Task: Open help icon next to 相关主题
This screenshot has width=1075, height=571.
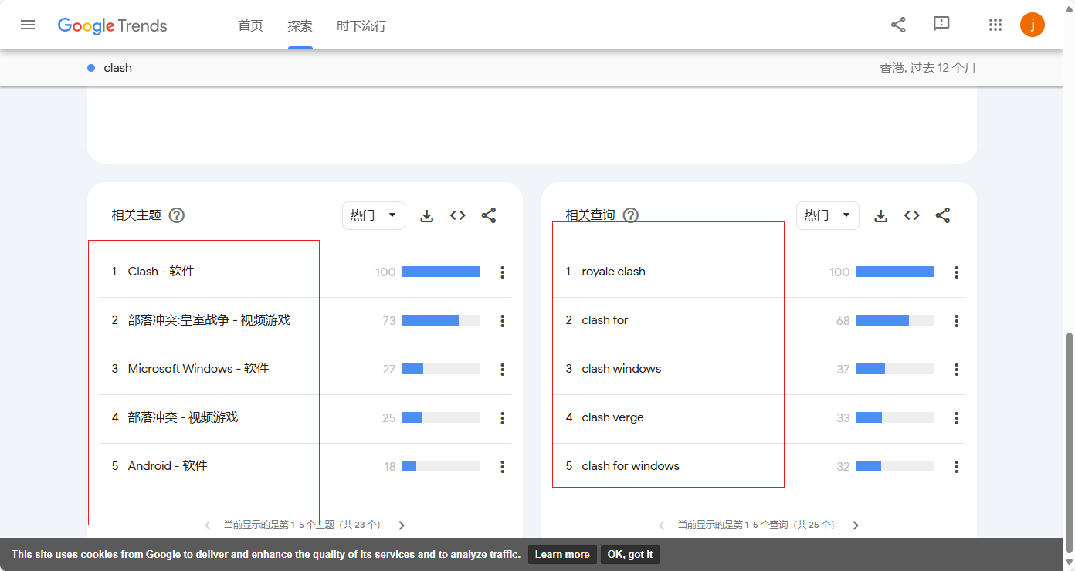Action: (x=177, y=215)
